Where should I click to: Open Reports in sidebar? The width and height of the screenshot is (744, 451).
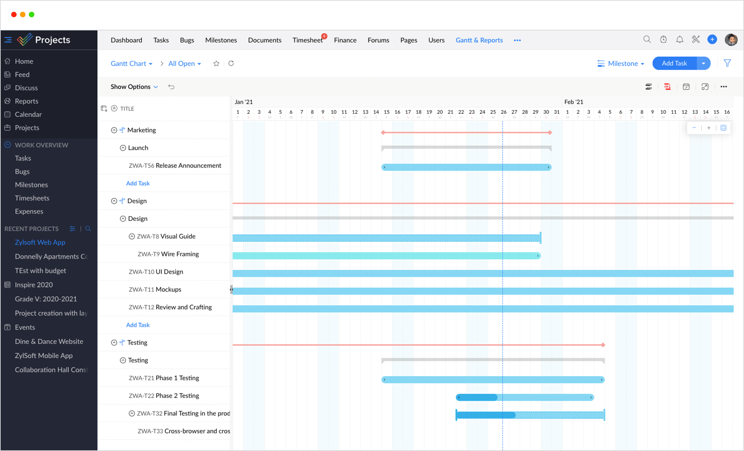(x=26, y=101)
